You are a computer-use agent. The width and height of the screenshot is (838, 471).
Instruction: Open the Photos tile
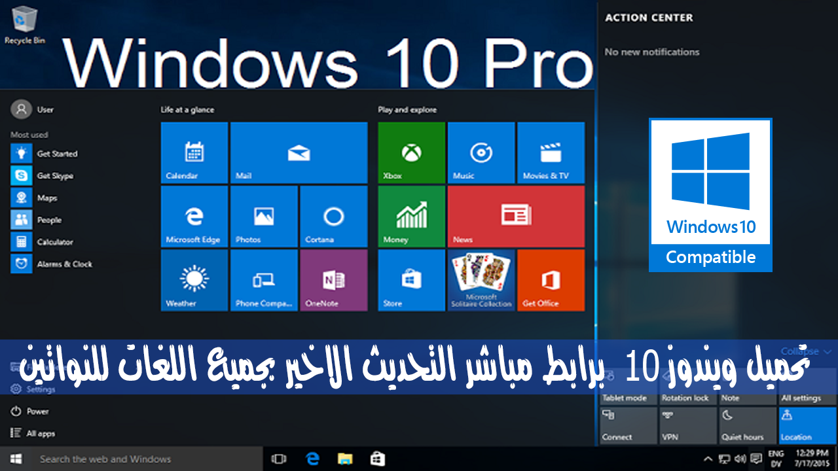point(264,216)
